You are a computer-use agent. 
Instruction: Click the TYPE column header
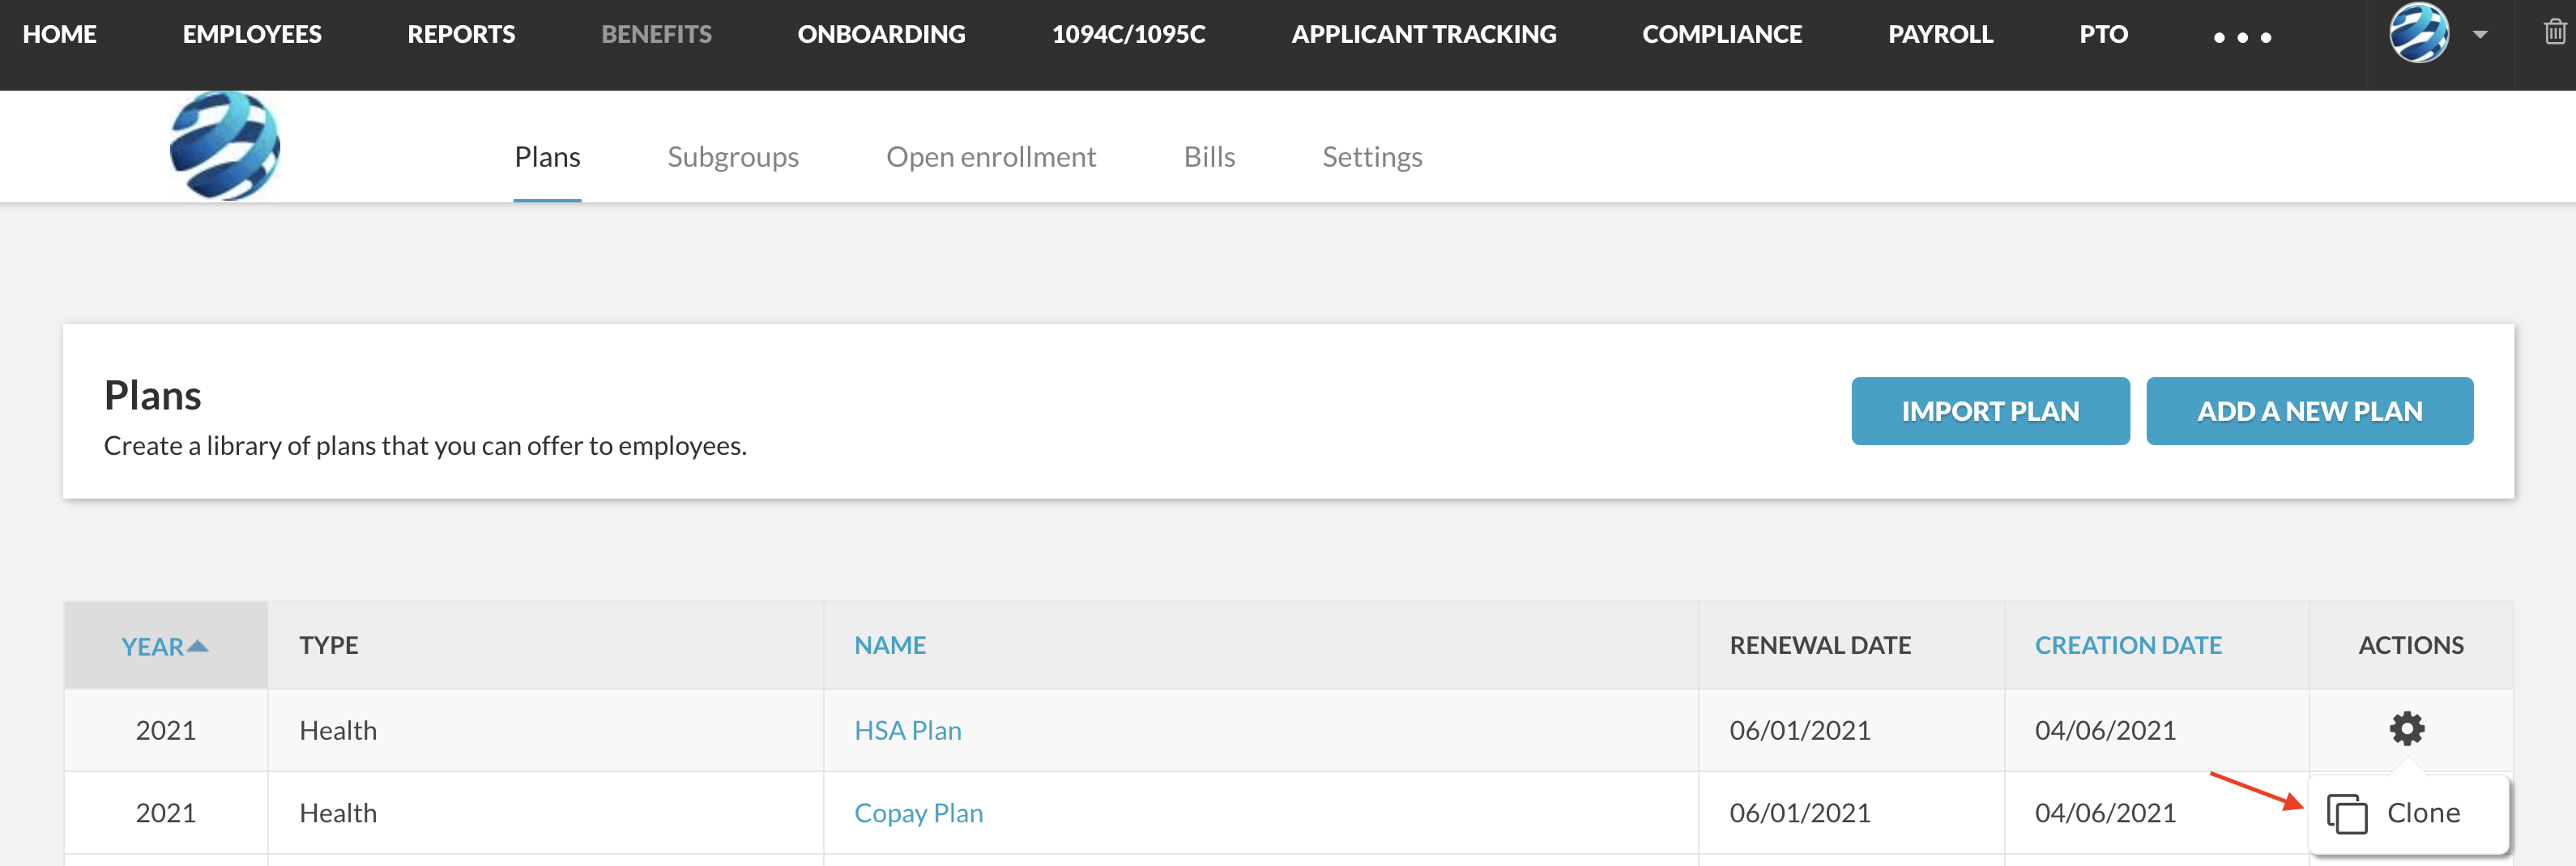(329, 645)
